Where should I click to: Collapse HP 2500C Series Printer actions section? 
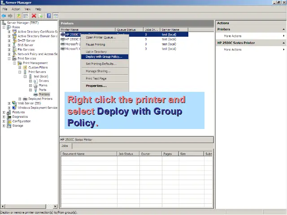[283, 43]
